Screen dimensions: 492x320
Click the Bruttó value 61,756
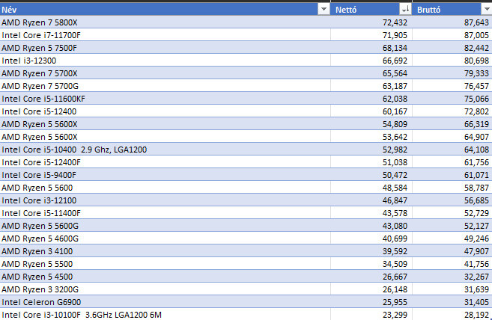pos(476,162)
